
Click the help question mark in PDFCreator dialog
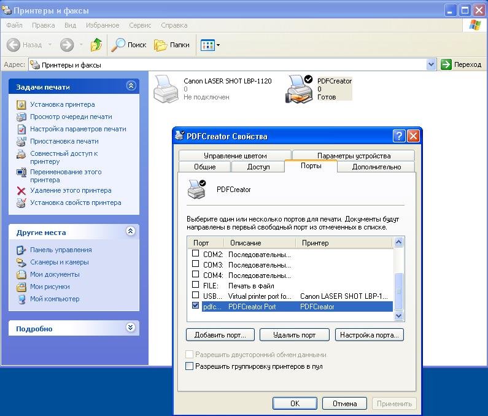399,136
